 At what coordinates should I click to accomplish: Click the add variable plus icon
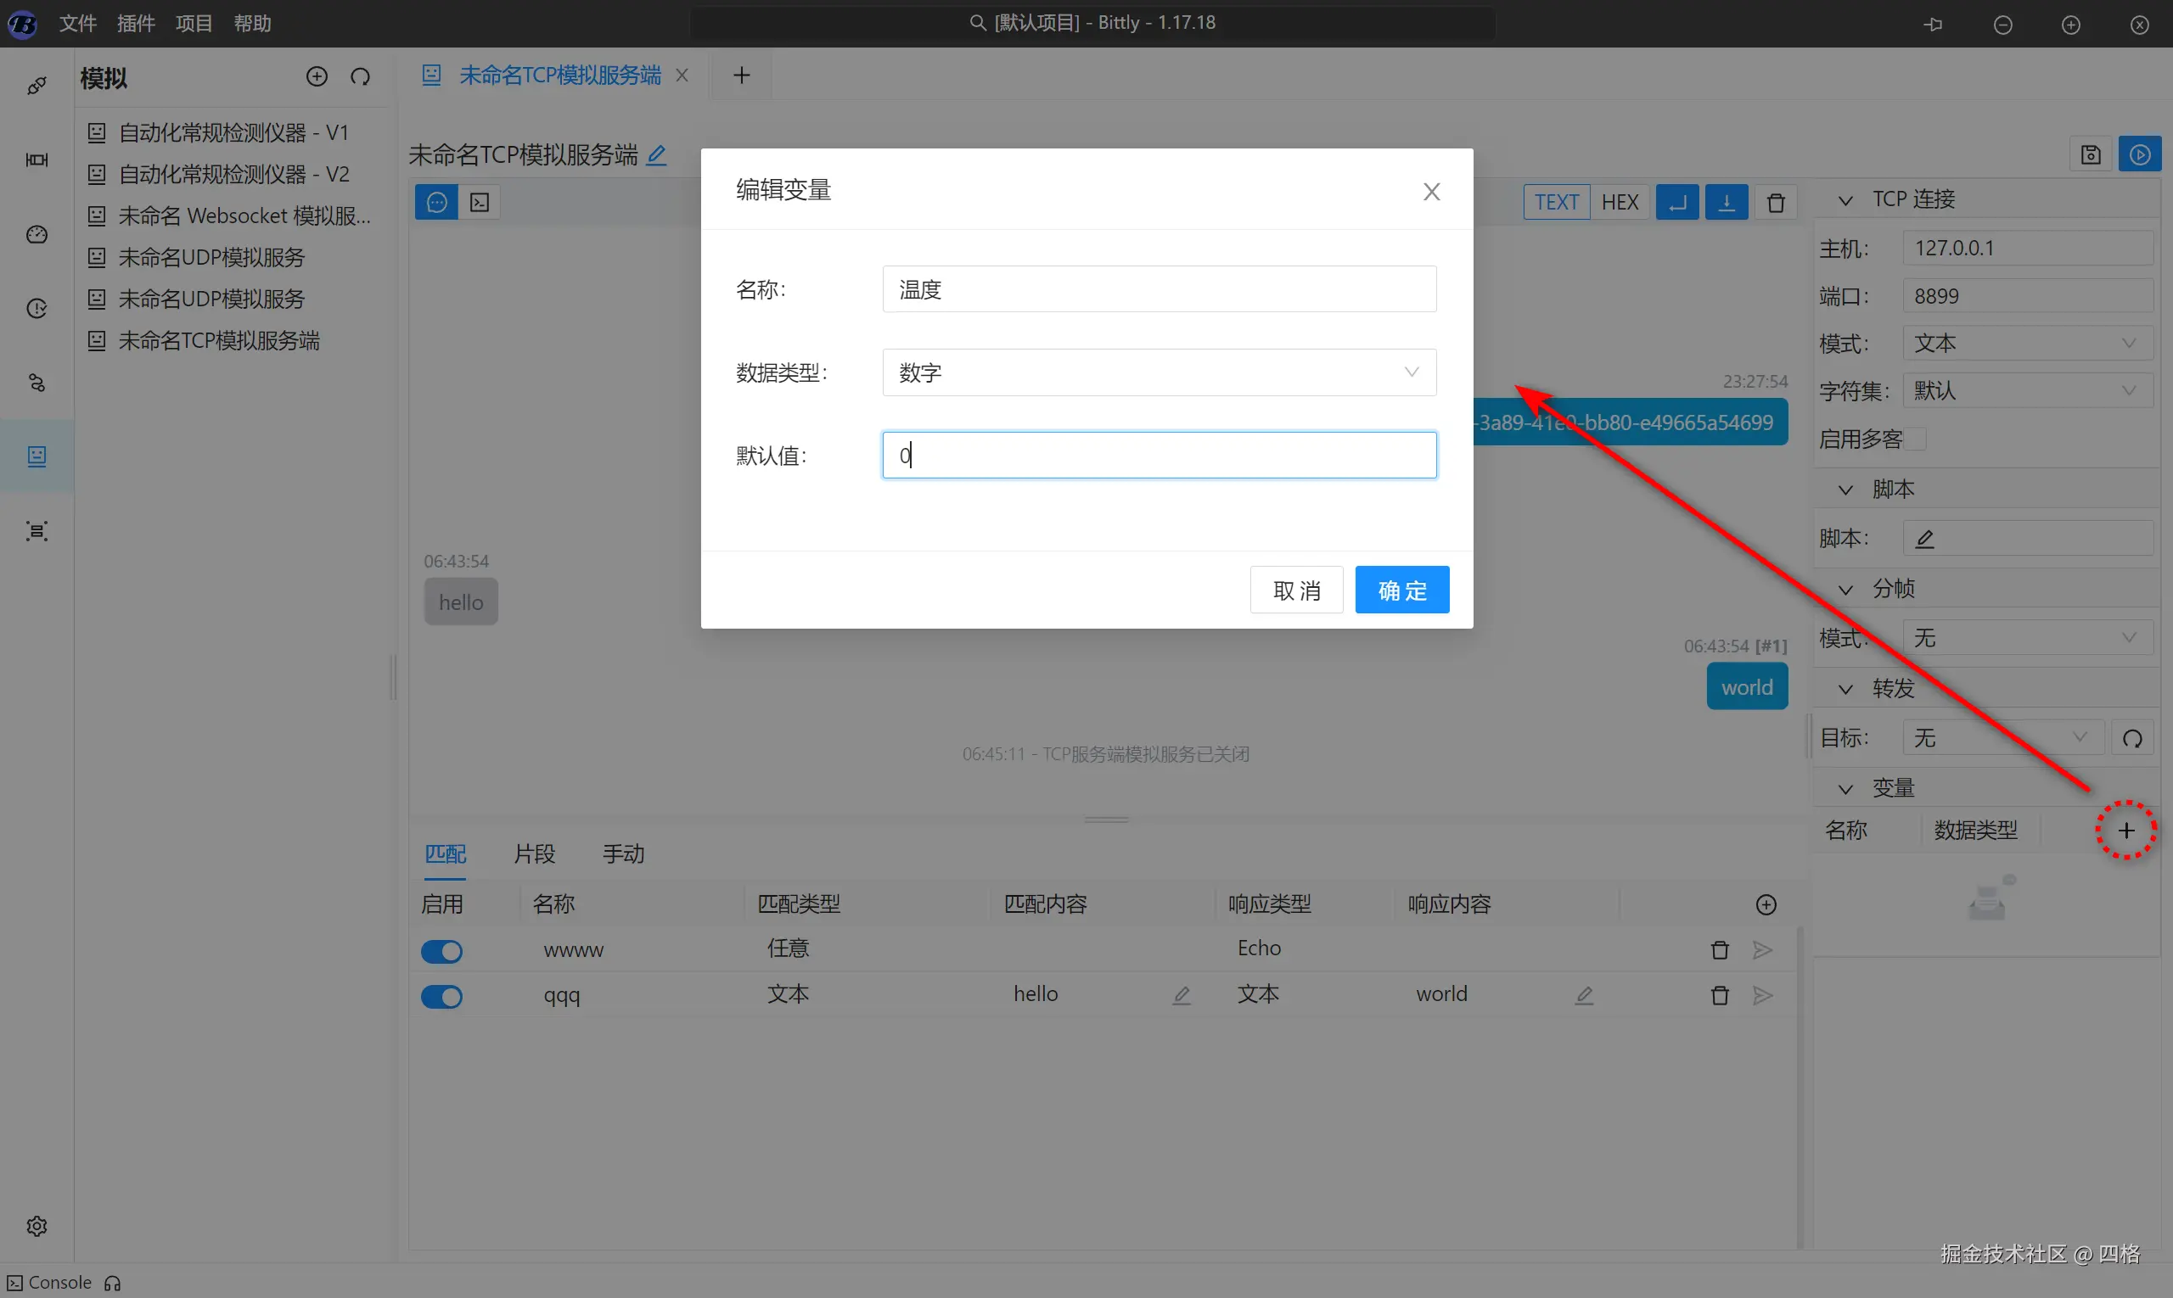[2125, 831]
